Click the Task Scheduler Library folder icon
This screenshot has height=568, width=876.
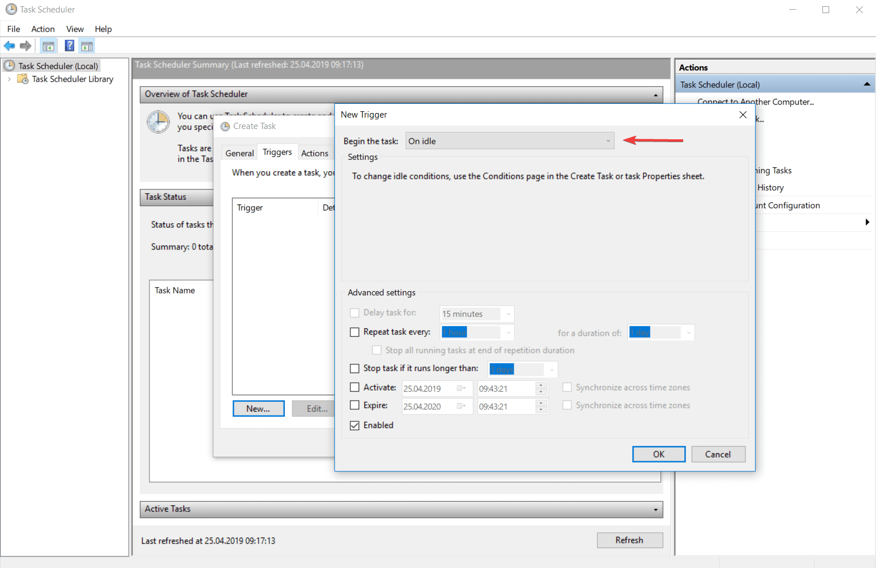[x=23, y=79]
